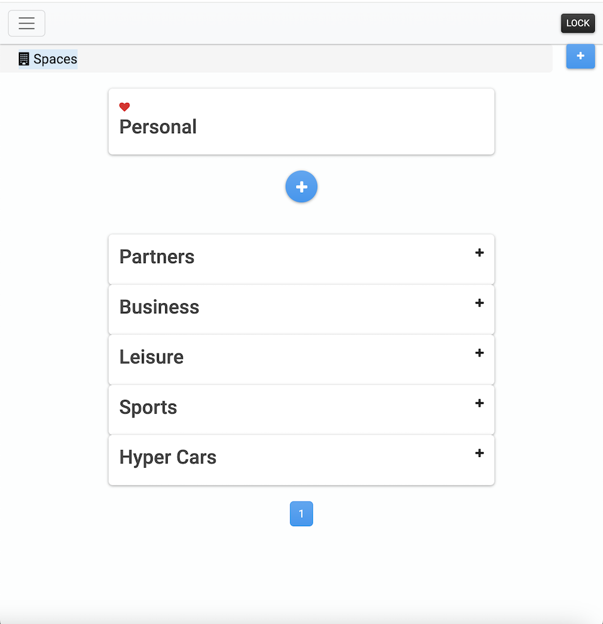
Task: Click the round blue plus button
Action: tap(301, 187)
